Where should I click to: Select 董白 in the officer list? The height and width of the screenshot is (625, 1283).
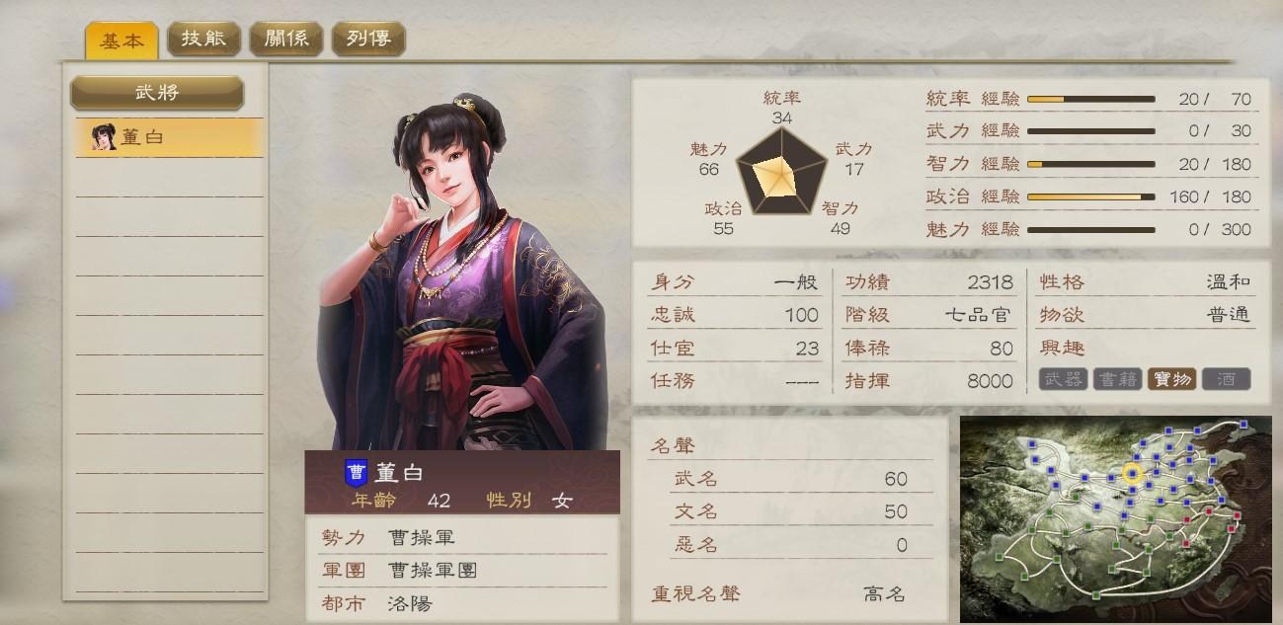click(x=170, y=137)
